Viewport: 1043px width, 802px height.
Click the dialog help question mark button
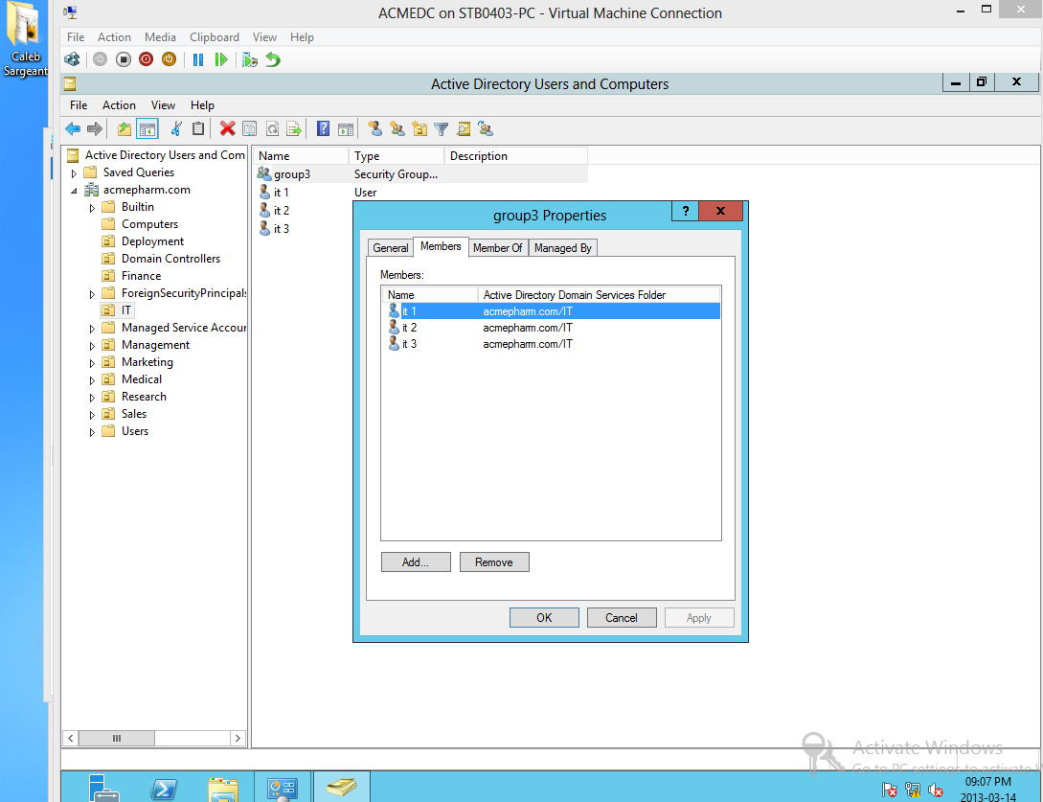point(685,210)
